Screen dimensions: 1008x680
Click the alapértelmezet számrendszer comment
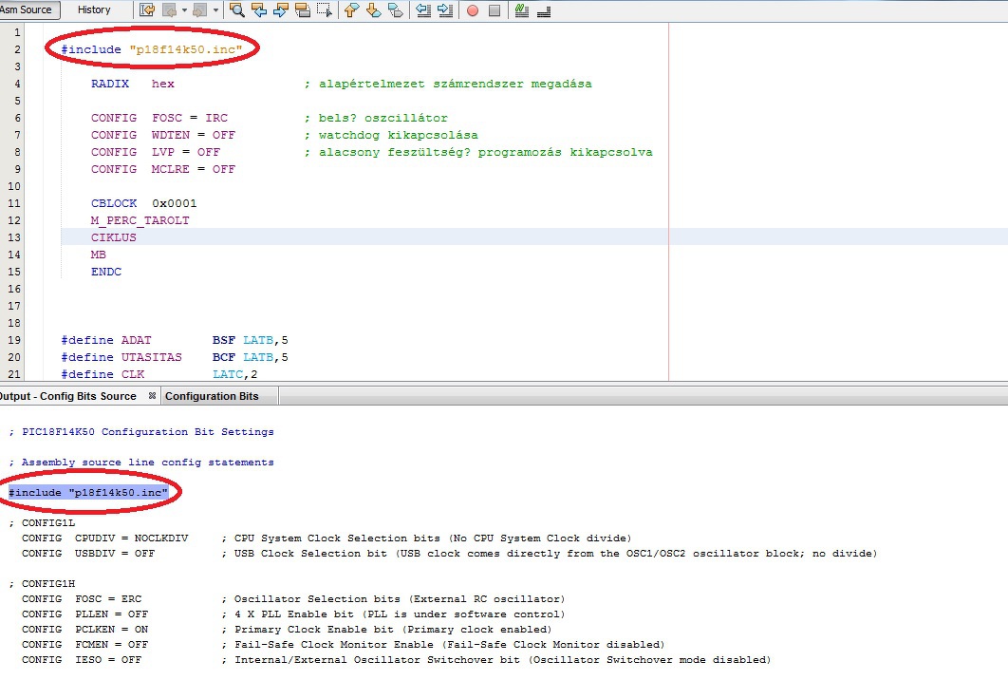tap(448, 84)
